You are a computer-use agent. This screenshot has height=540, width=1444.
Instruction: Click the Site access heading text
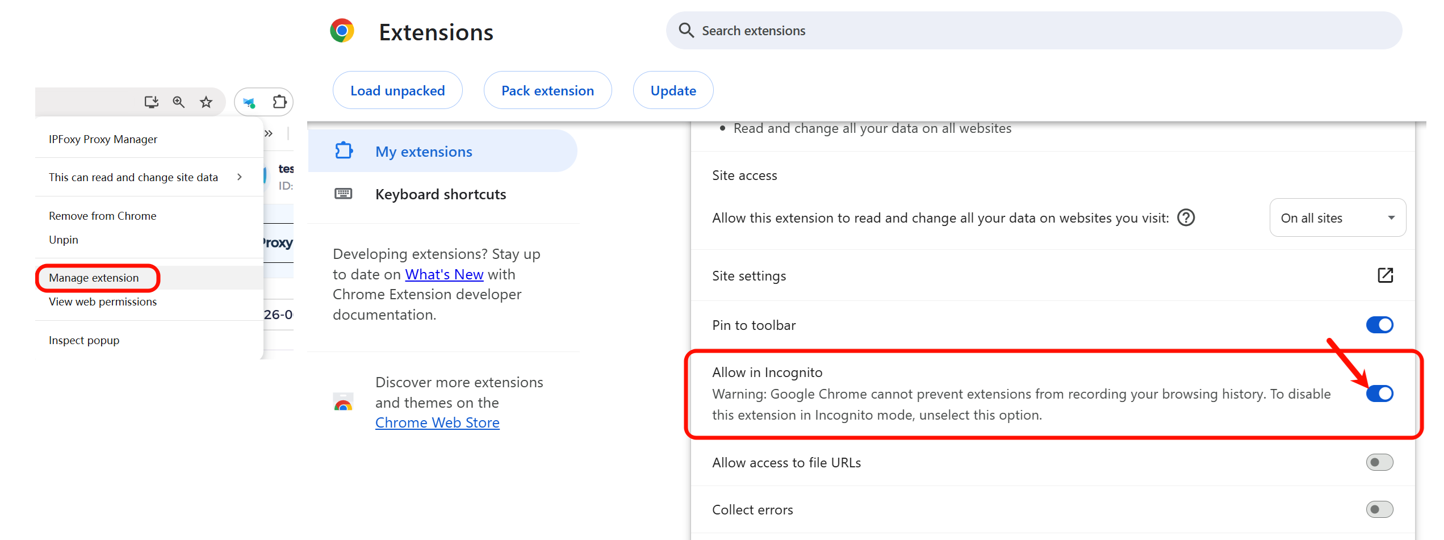coord(744,175)
